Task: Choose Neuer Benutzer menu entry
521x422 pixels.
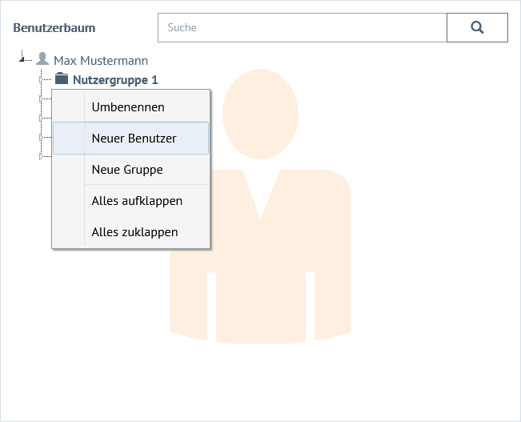Action: (131, 139)
